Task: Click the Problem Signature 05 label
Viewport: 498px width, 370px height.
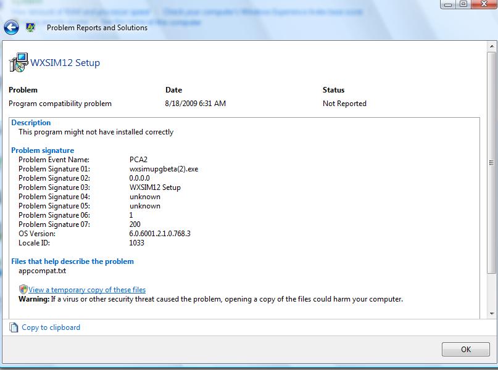Action: coord(54,205)
